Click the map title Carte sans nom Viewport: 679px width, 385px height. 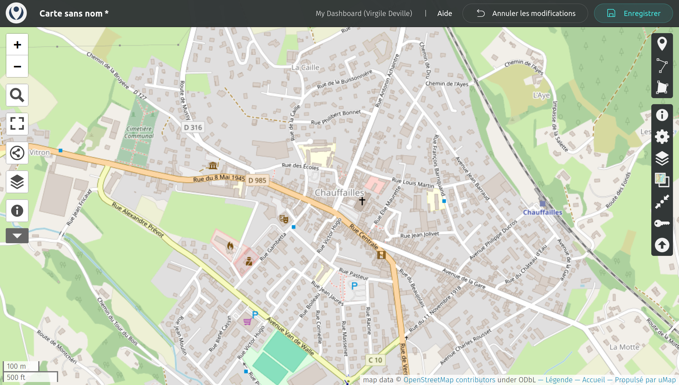click(74, 14)
